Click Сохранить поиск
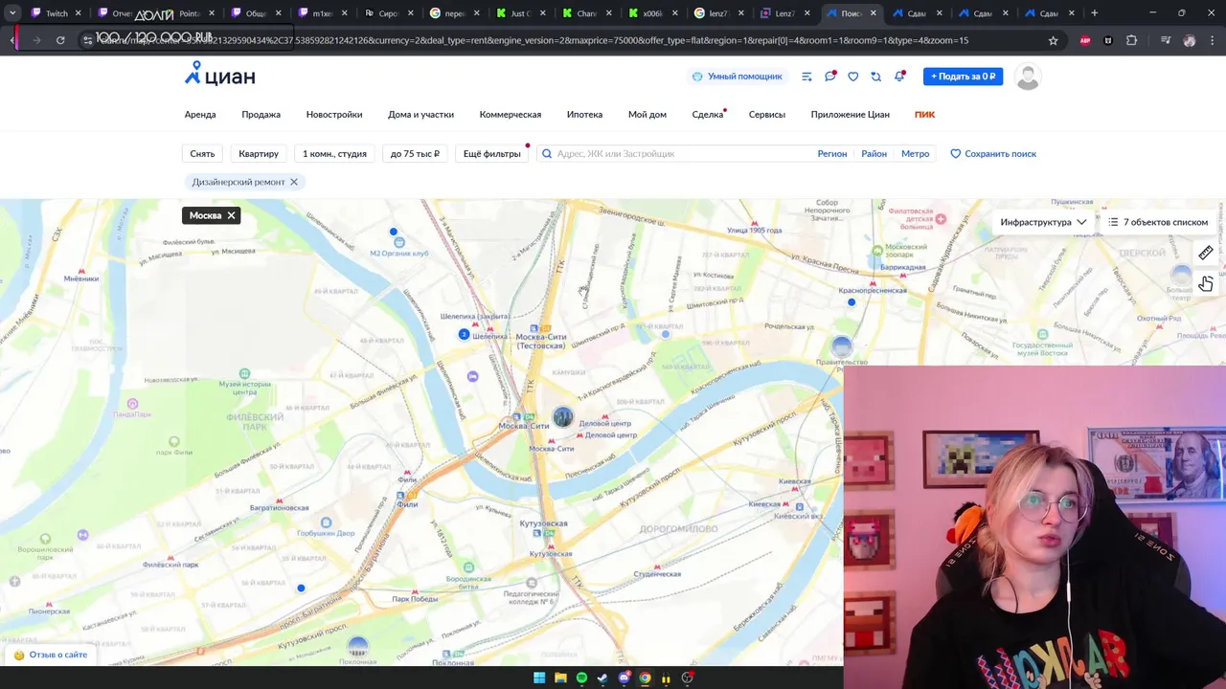1226x689 pixels. [x=993, y=153]
